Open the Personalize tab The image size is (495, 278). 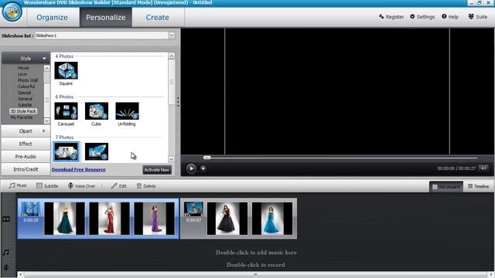click(106, 17)
